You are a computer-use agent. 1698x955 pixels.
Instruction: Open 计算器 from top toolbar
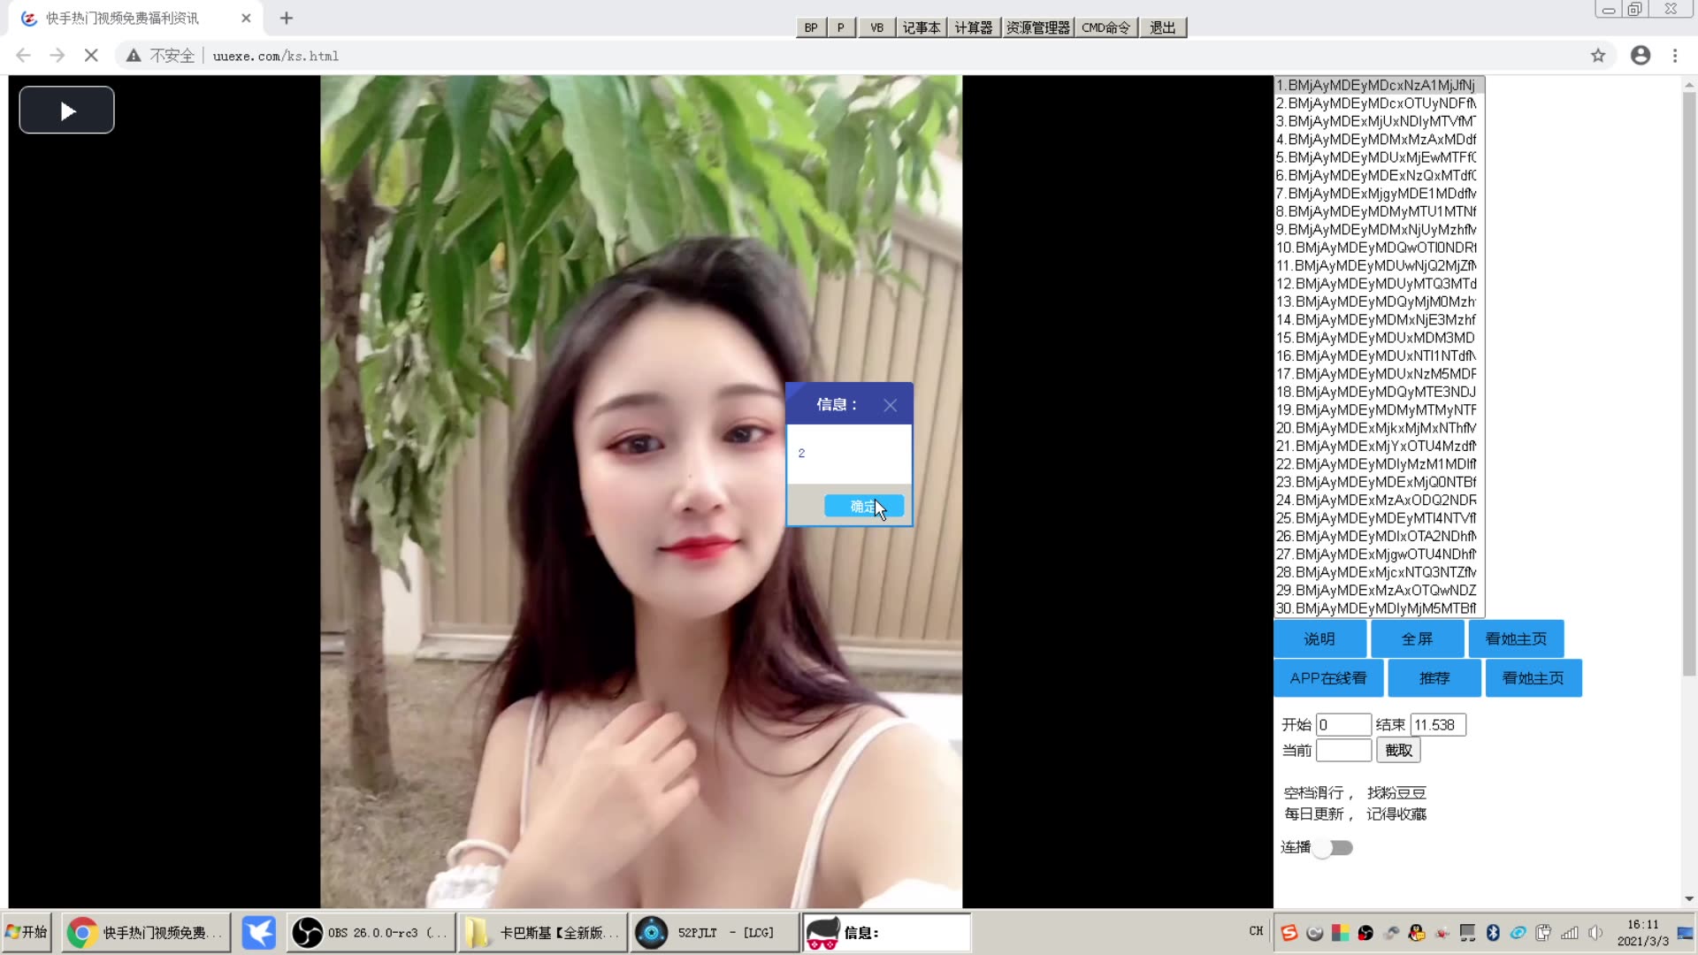[973, 27]
